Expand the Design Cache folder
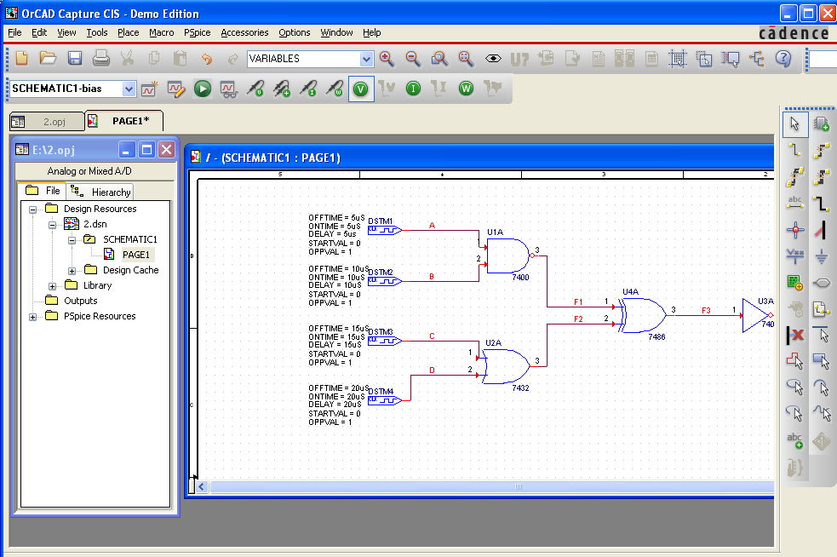Image resolution: width=837 pixels, height=557 pixels. 72,271
